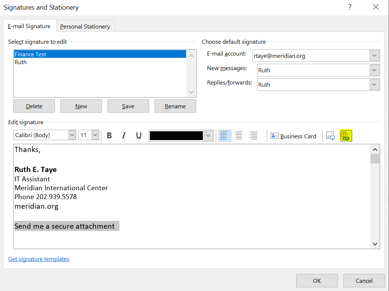Click the rtaye@meridian.org account field
Viewport: 389px width, 291px height.
point(311,56)
